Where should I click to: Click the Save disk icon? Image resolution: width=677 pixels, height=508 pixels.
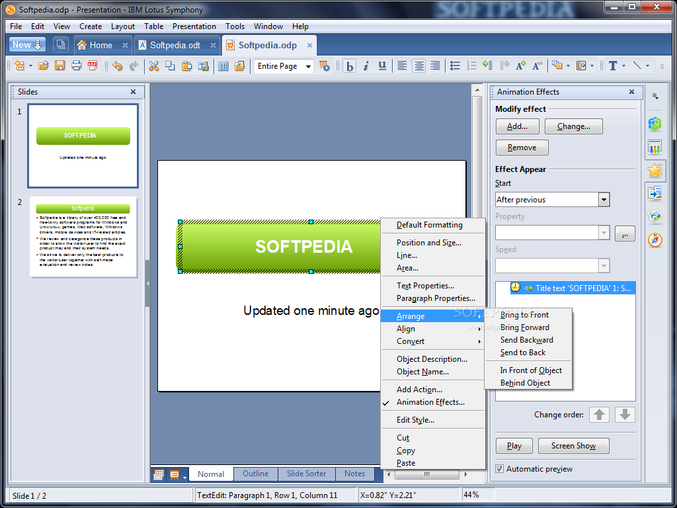click(60, 65)
